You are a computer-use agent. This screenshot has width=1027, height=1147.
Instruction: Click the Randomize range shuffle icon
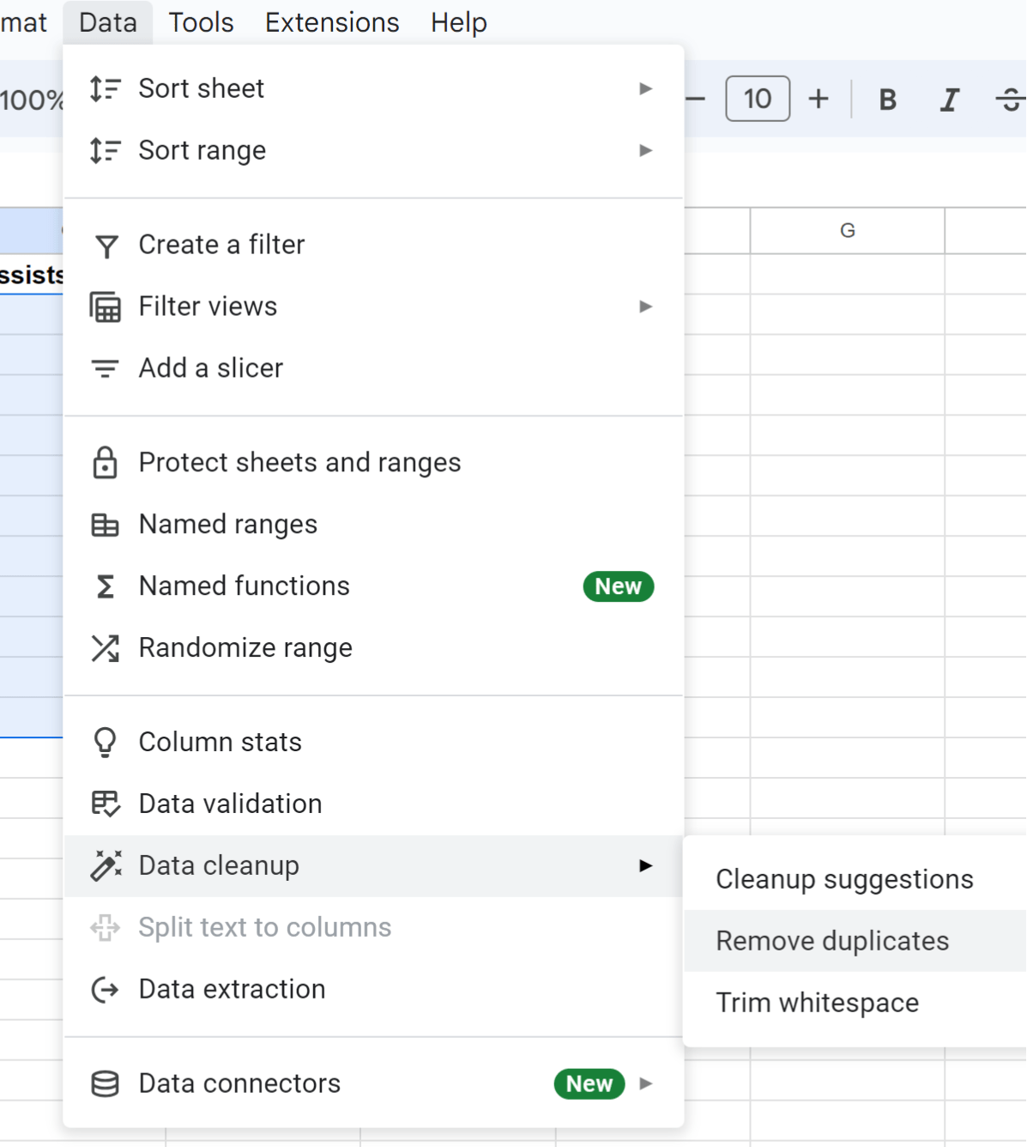point(106,648)
